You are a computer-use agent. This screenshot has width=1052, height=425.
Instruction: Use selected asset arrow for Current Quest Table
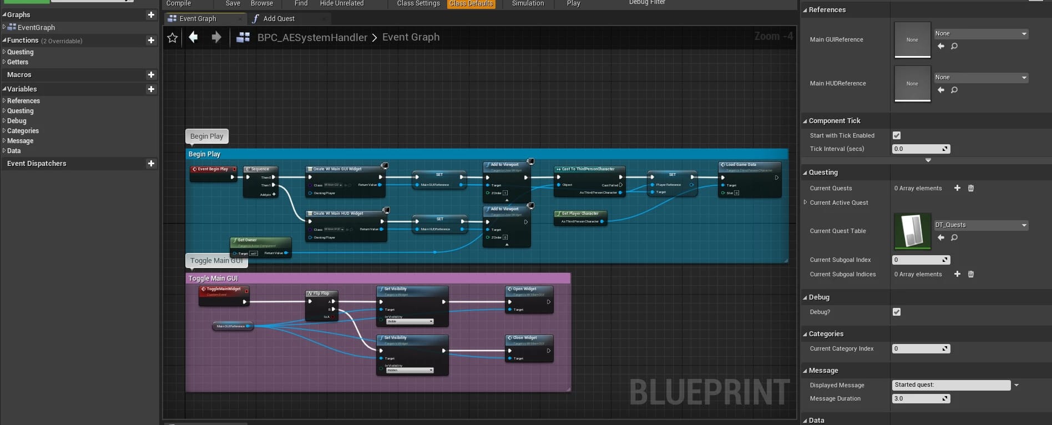(x=941, y=237)
